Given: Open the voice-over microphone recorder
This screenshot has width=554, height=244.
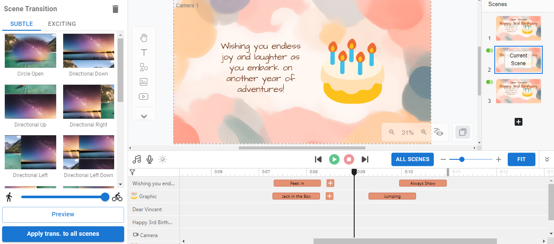Looking at the screenshot, I should pyautogui.click(x=150, y=159).
